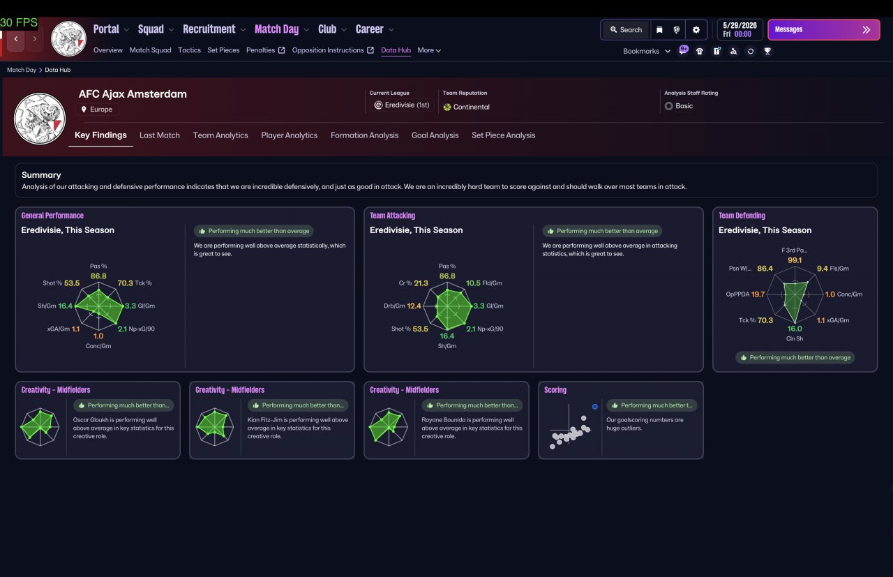
Task: Expand the Bookmarks dropdown
Action: tap(668, 51)
